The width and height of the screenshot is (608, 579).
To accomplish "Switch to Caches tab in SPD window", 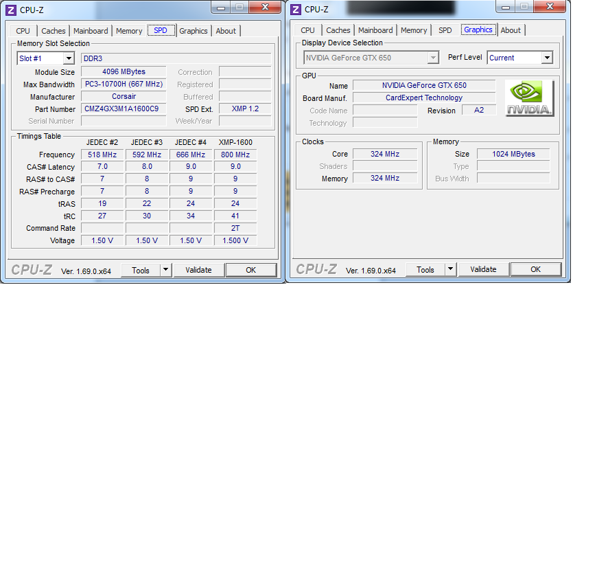I will pos(54,31).
